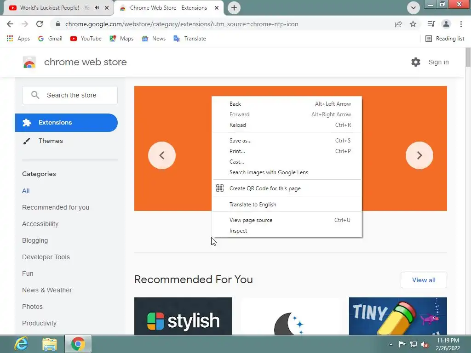This screenshot has height=353, width=471.
Task: Select Reload in context menu
Action: point(287,125)
